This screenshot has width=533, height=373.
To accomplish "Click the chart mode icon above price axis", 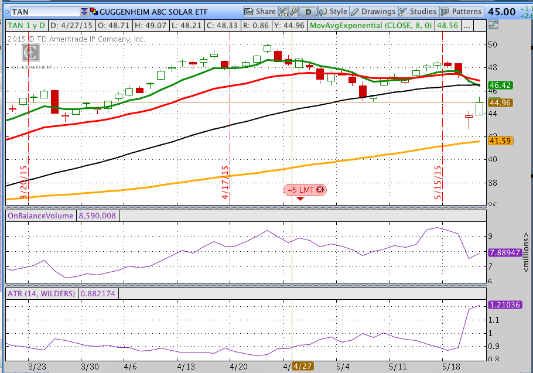I will click(493, 25).
